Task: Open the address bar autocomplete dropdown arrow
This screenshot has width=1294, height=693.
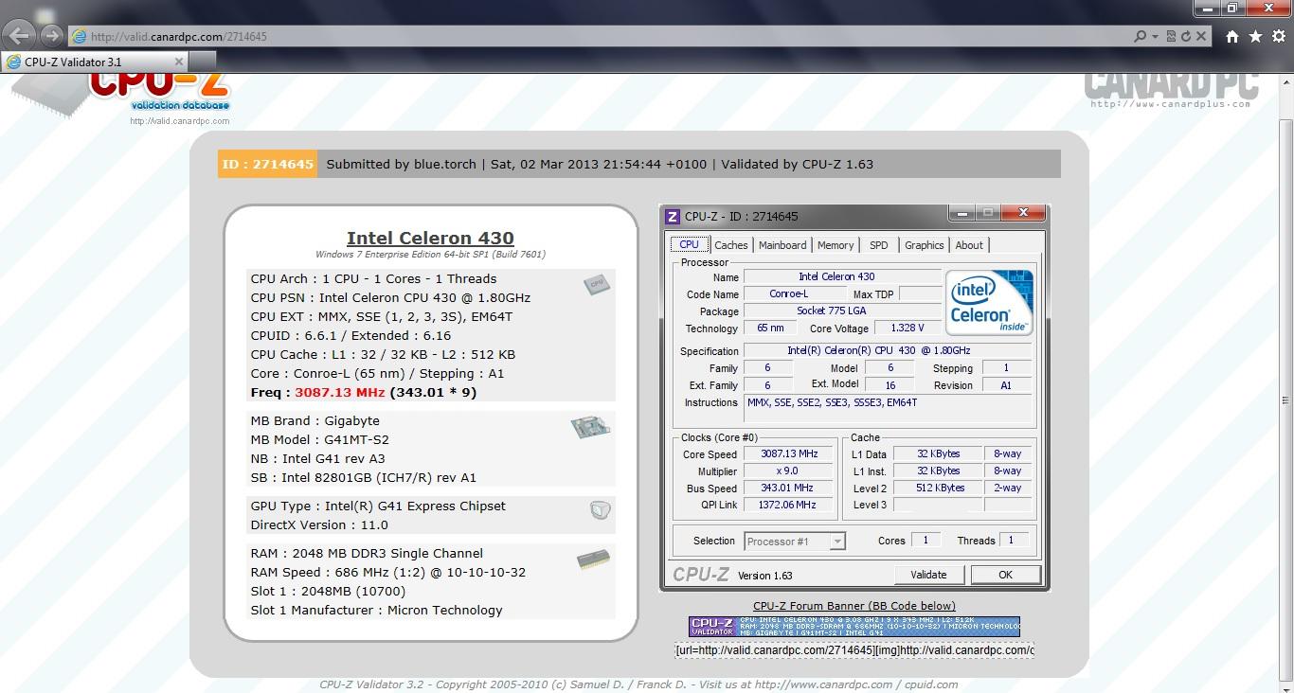Action: 1155,37
